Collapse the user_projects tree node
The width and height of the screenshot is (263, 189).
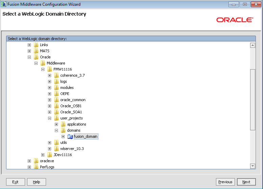point(50,118)
